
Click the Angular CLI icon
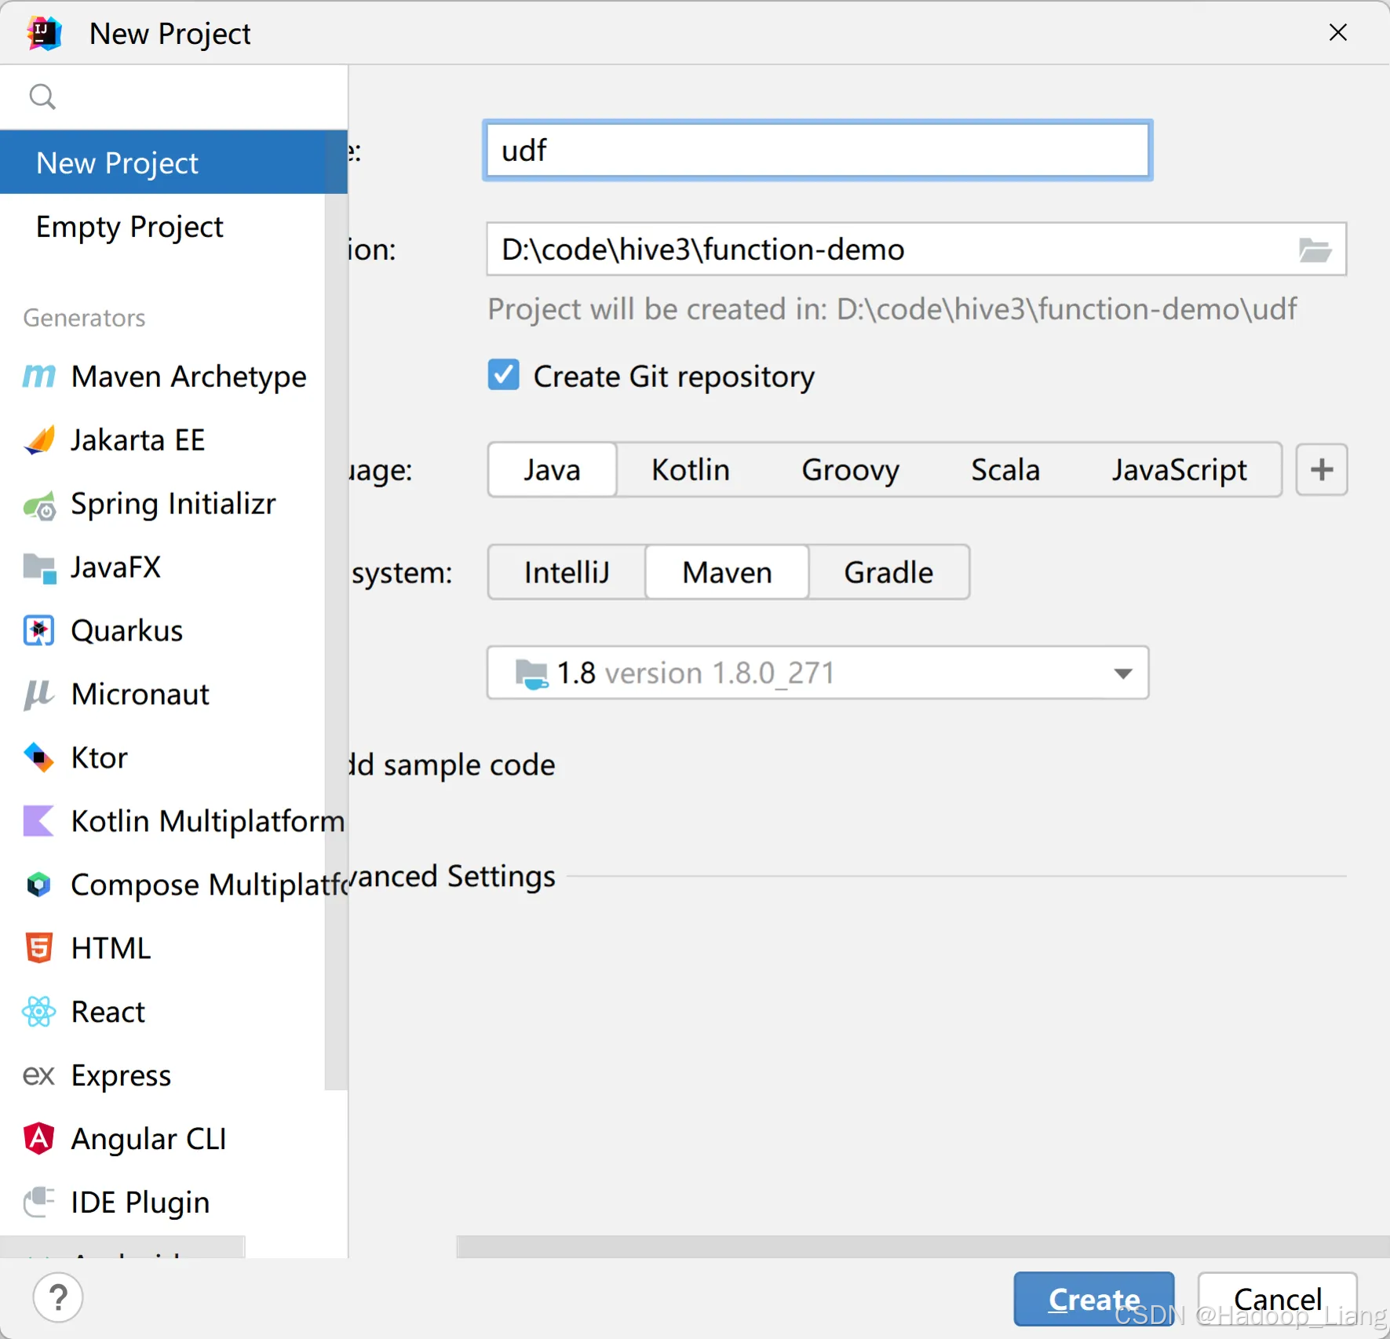pos(39,1139)
